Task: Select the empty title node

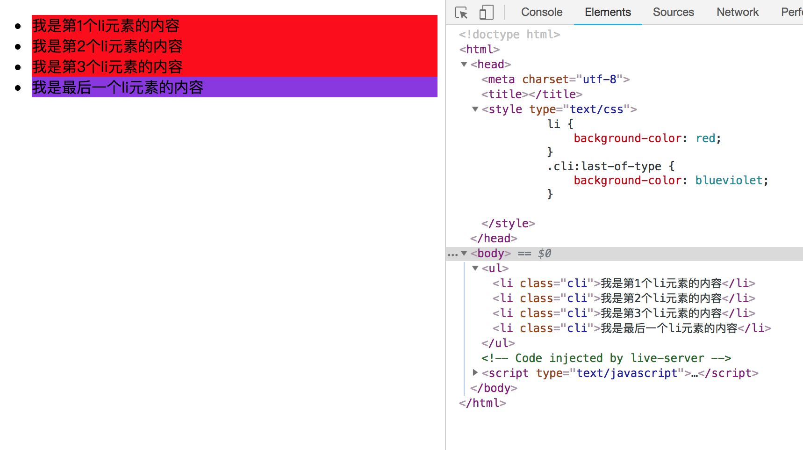Action: click(x=532, y=94)
